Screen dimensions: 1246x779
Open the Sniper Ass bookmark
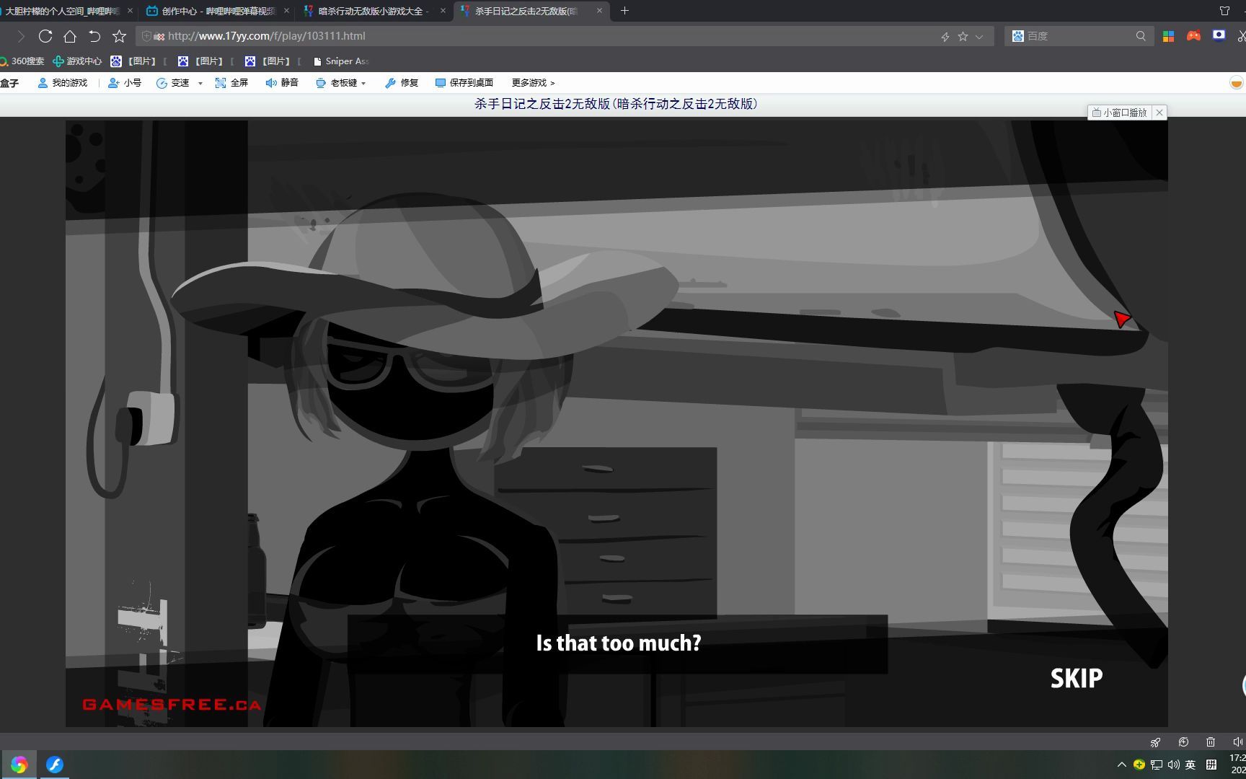[341, 61]
